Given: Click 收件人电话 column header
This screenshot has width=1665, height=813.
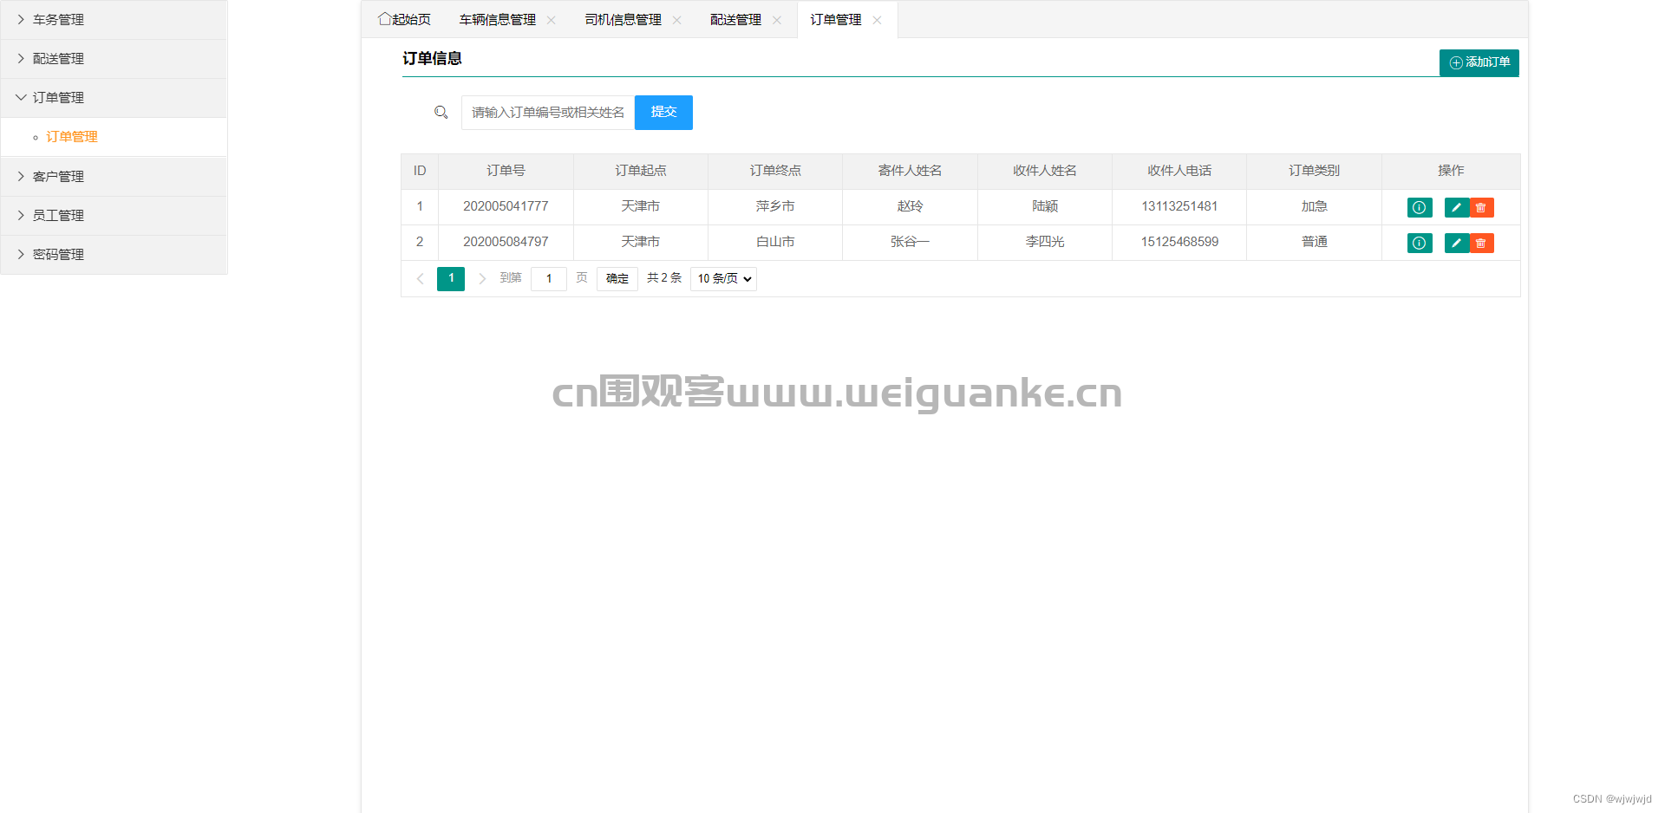Looking at the screenshot, I should pos(1179,171).
